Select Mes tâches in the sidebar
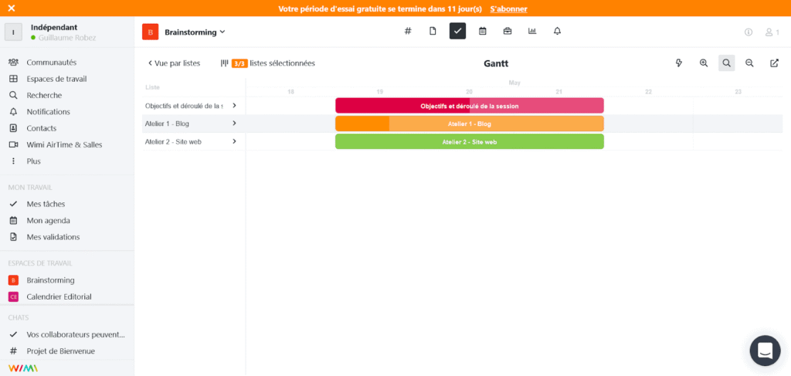 tap(46, 204)
